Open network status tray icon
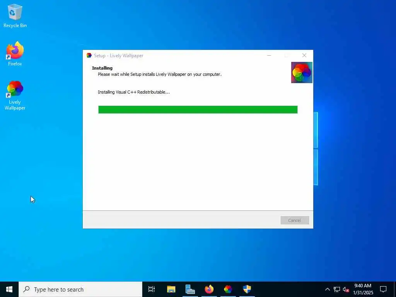 click(337, 289)
